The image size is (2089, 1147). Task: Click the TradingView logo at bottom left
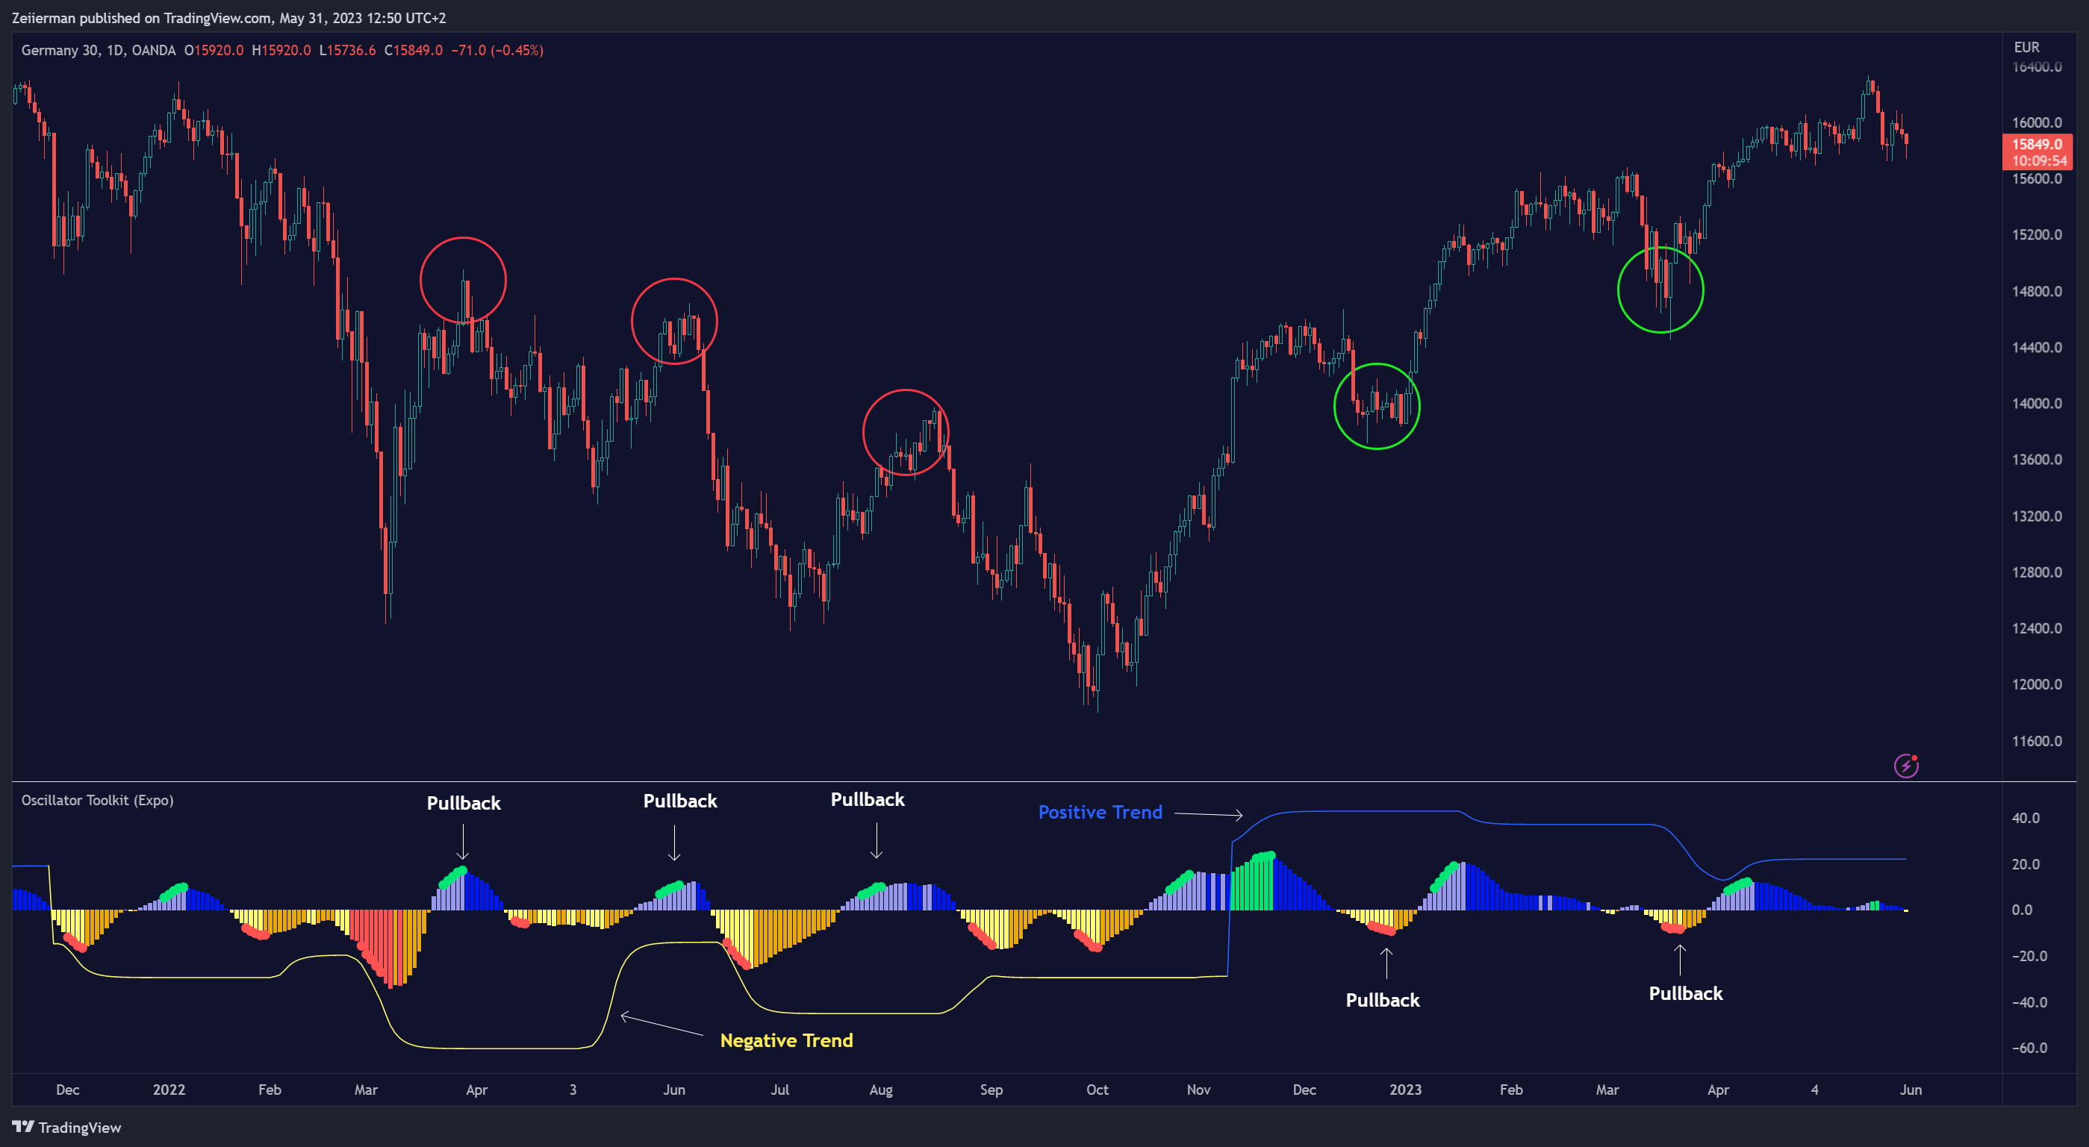tap(66, 1127)
